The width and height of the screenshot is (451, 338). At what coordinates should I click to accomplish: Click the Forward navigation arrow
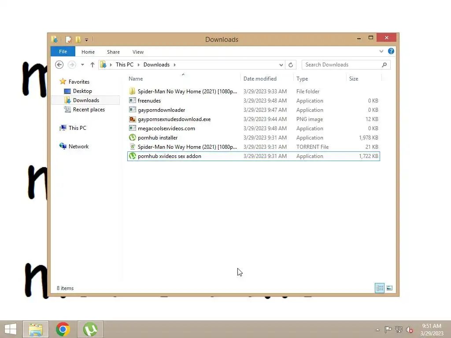(72, 65)
